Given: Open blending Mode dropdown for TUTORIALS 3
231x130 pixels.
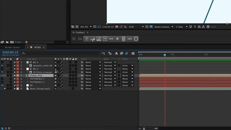Looking at the screenshot, I should point(110,79).
